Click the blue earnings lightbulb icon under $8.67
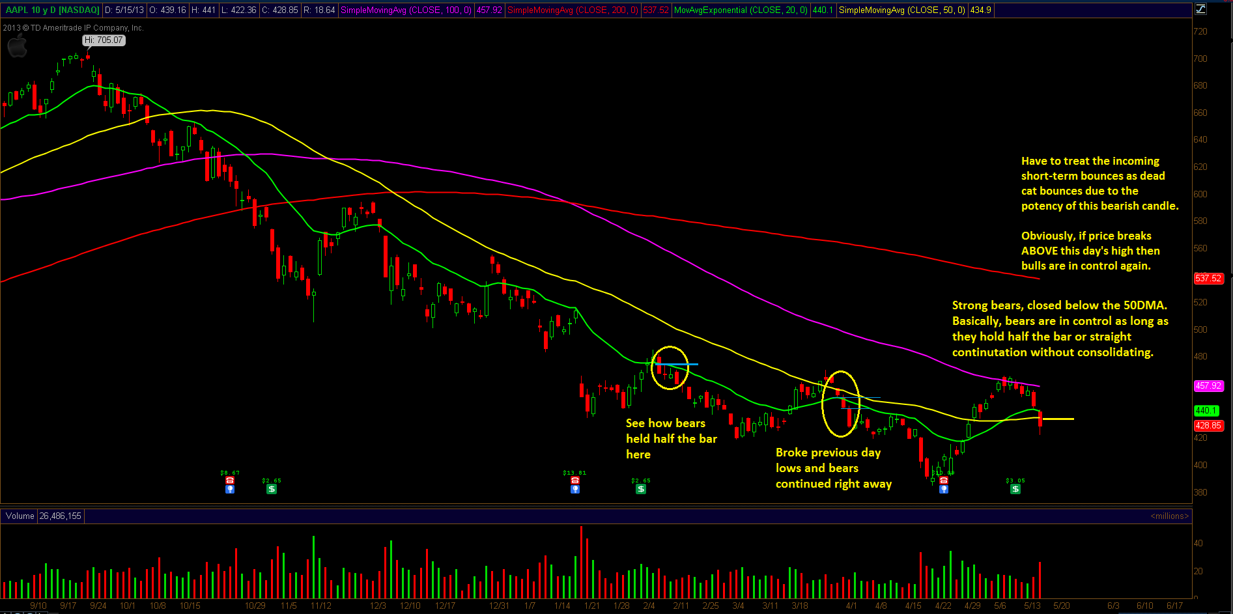 point(230,489)
